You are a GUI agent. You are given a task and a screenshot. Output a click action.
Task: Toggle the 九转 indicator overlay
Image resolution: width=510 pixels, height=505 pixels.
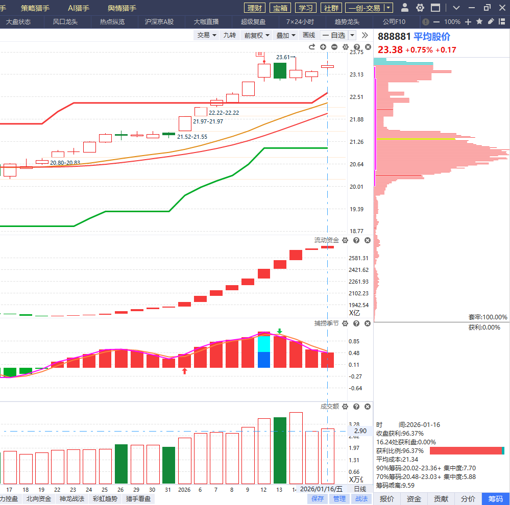point(230,35)
